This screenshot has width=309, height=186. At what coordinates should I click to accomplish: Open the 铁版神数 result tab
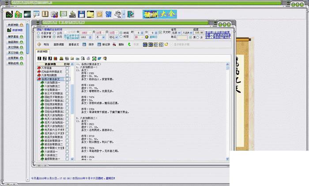click(42, 52)
